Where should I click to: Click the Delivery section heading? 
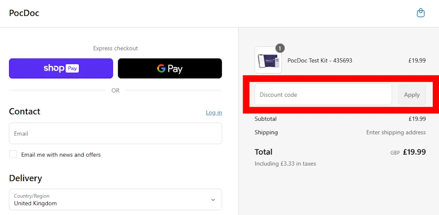click(25, 178)
